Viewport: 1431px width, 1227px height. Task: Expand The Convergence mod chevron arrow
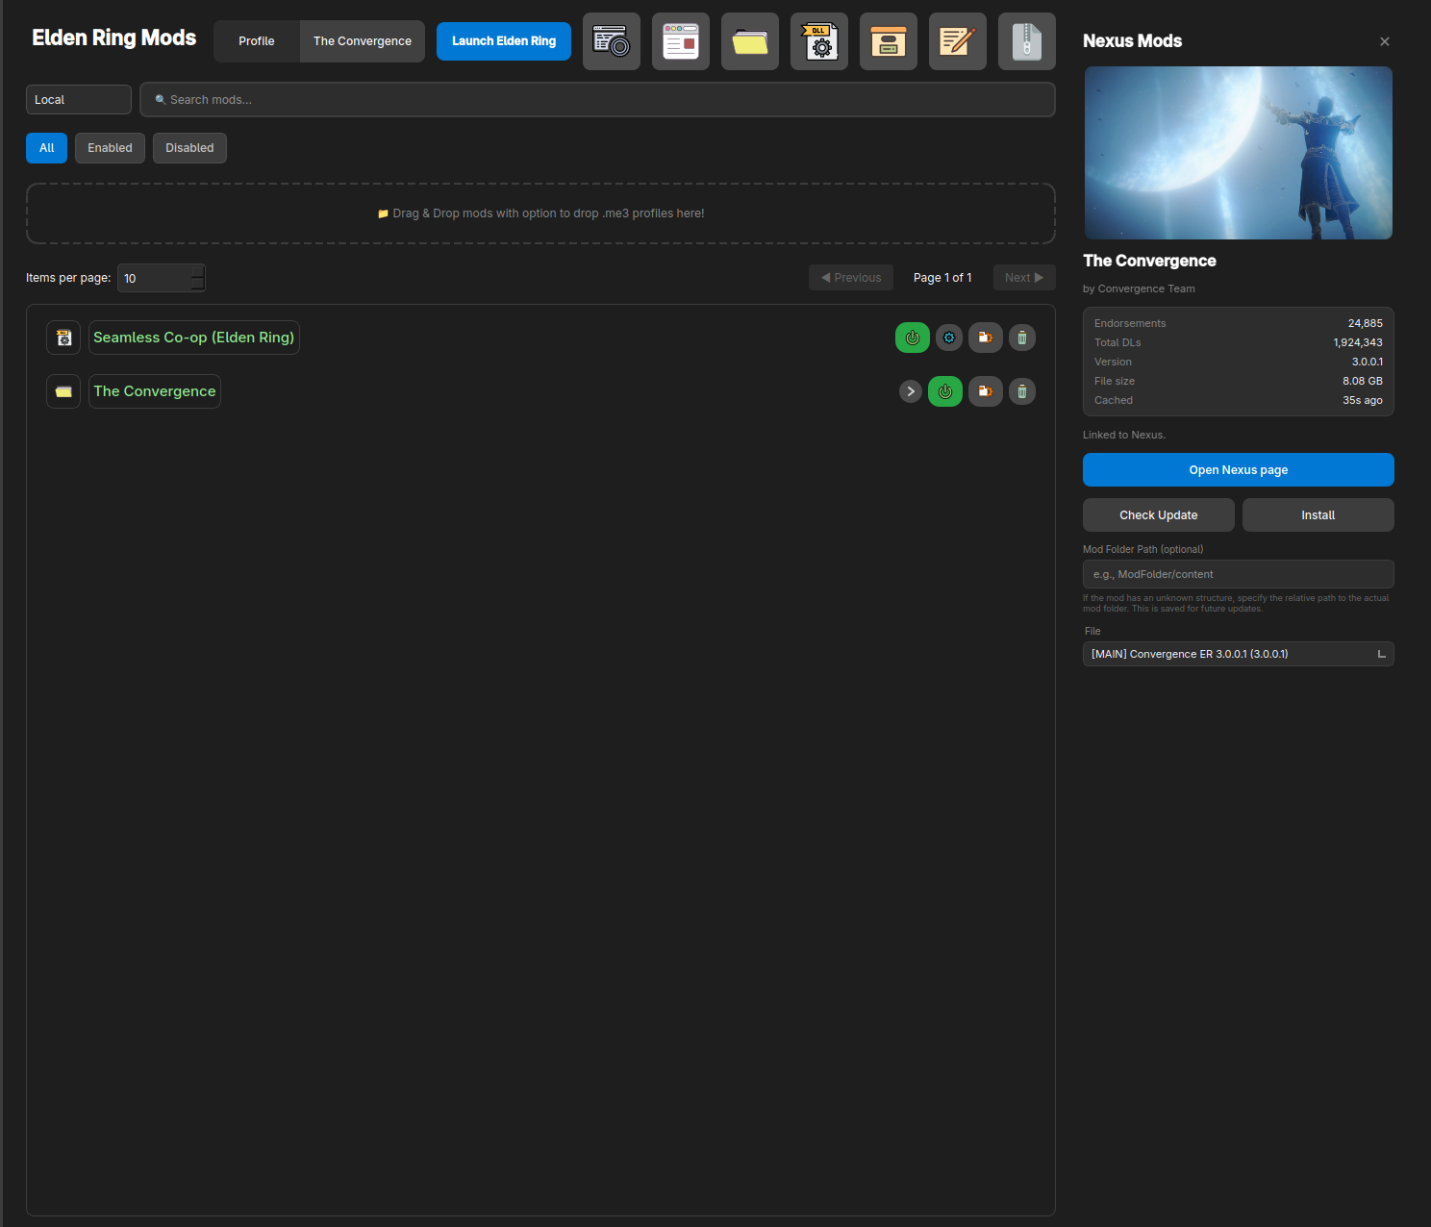point(911,391)
